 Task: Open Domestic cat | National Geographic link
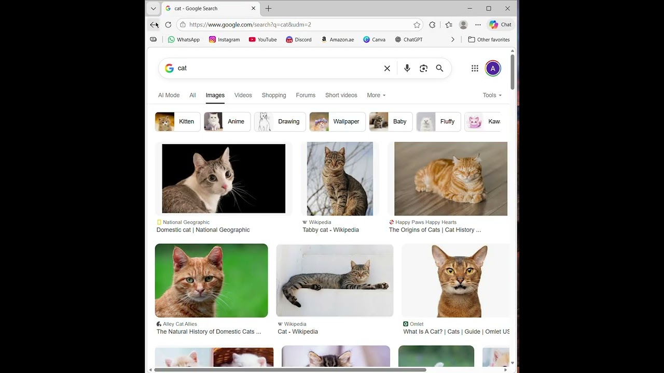click(203, 230)
